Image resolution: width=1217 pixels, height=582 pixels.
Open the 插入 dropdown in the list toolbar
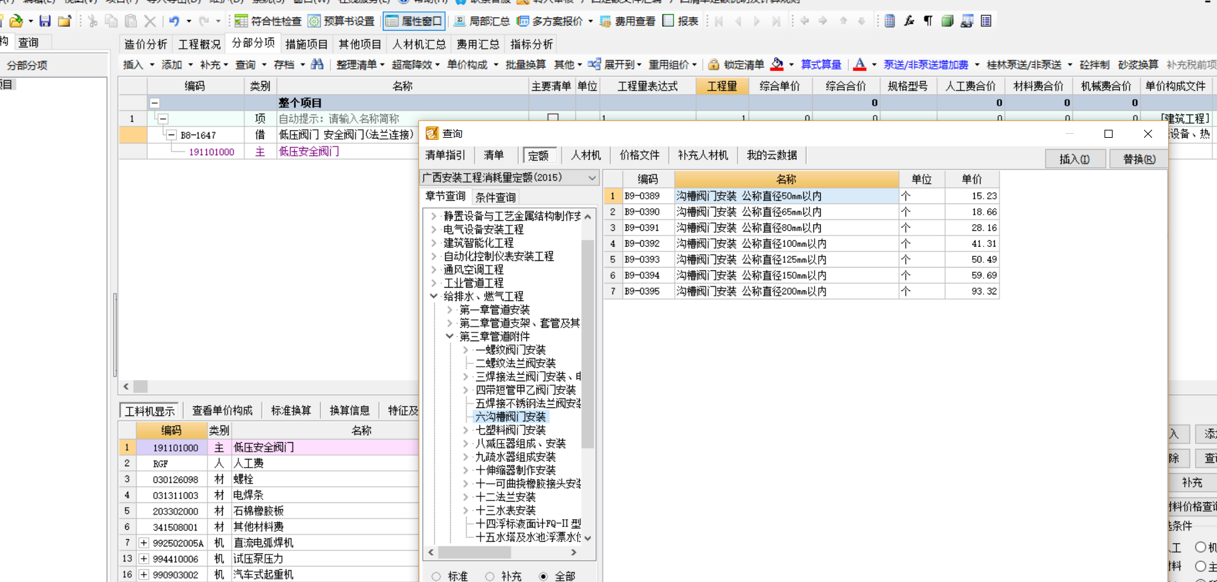[152, 65]
